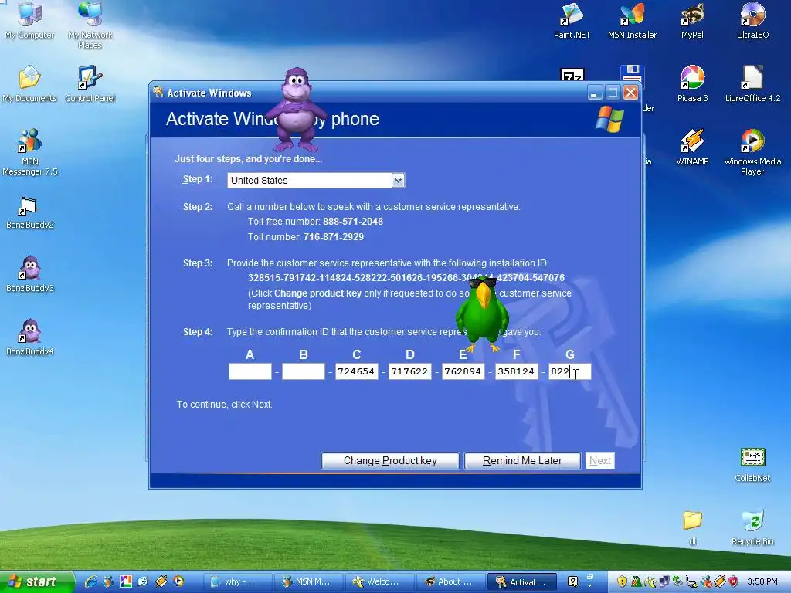The height and width of the screenshot is (593, 791).
Task: Click confirmation field C containing 724654
Action: (357, 371)
